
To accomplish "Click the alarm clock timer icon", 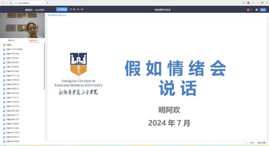I will tap(71, 9).
